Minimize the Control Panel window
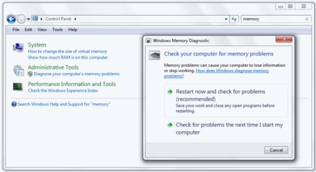Viewport: 316px width, 172px height. (280, 6)
